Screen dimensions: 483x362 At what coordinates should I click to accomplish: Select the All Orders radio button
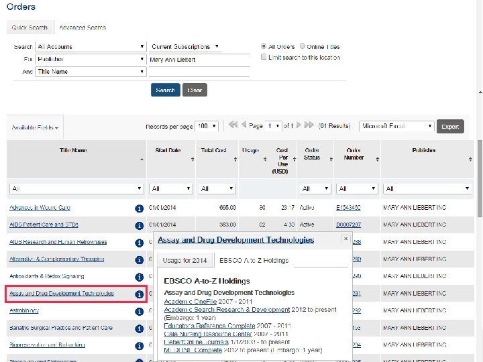[x=264, y=46]
